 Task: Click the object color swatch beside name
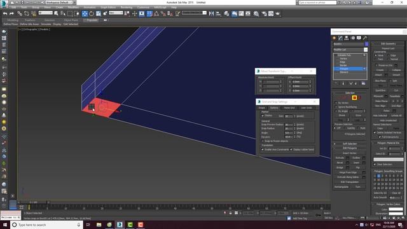coord(366,44)
